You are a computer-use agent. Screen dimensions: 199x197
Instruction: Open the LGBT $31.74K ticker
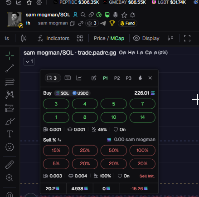tap(169, 2)
